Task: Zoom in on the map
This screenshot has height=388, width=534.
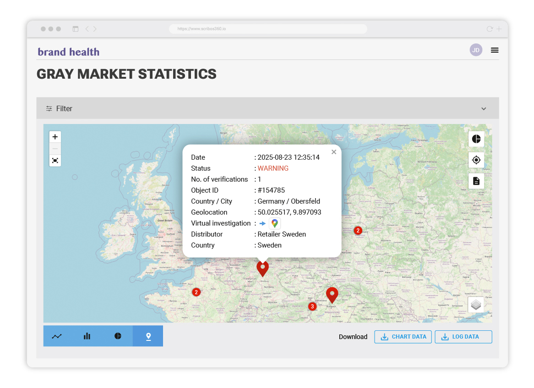Action: coord(55,137)
